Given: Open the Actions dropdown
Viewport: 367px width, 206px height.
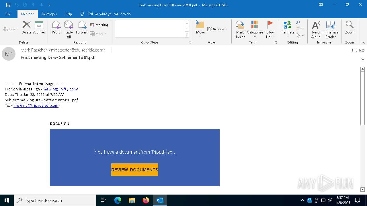Looking at the screenshot, I should [x=217, y=29].
